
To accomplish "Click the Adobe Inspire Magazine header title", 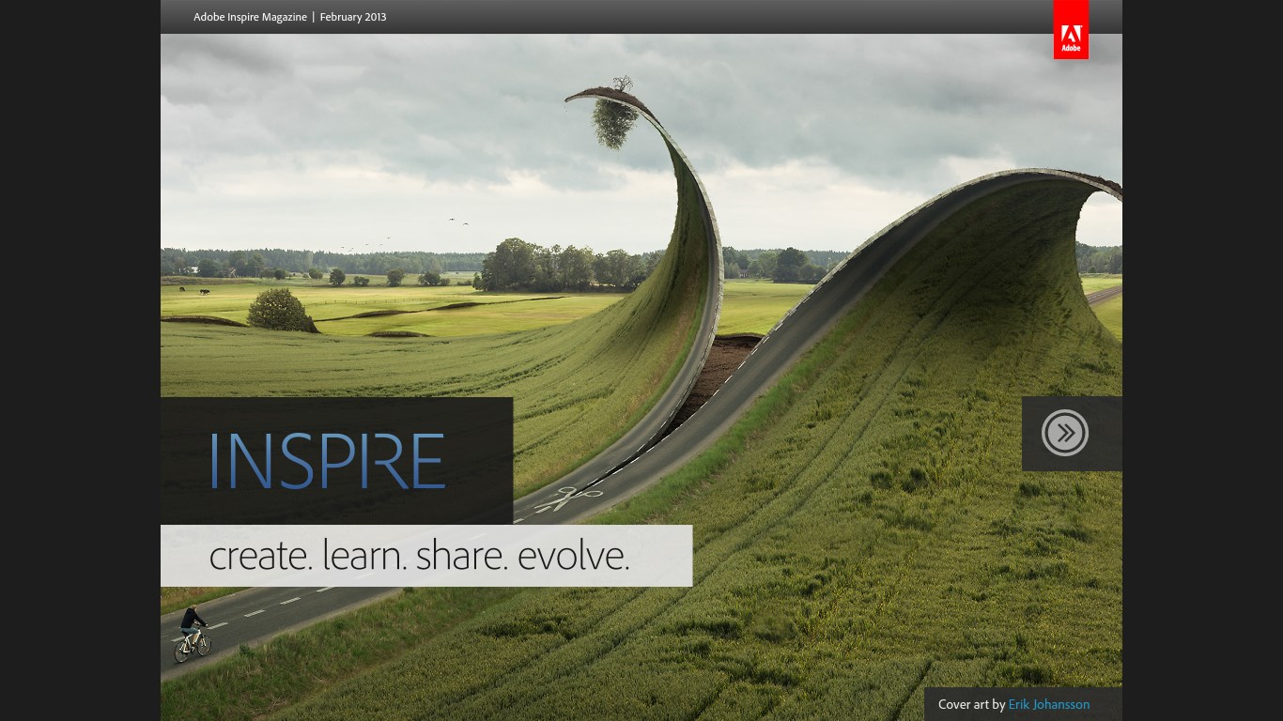I will click(x=250, y=17).
